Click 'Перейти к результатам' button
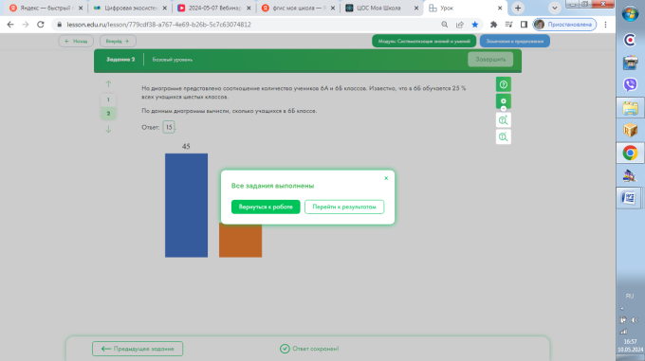This screenshot has width=645, height=361. click(x=344, y=207)
